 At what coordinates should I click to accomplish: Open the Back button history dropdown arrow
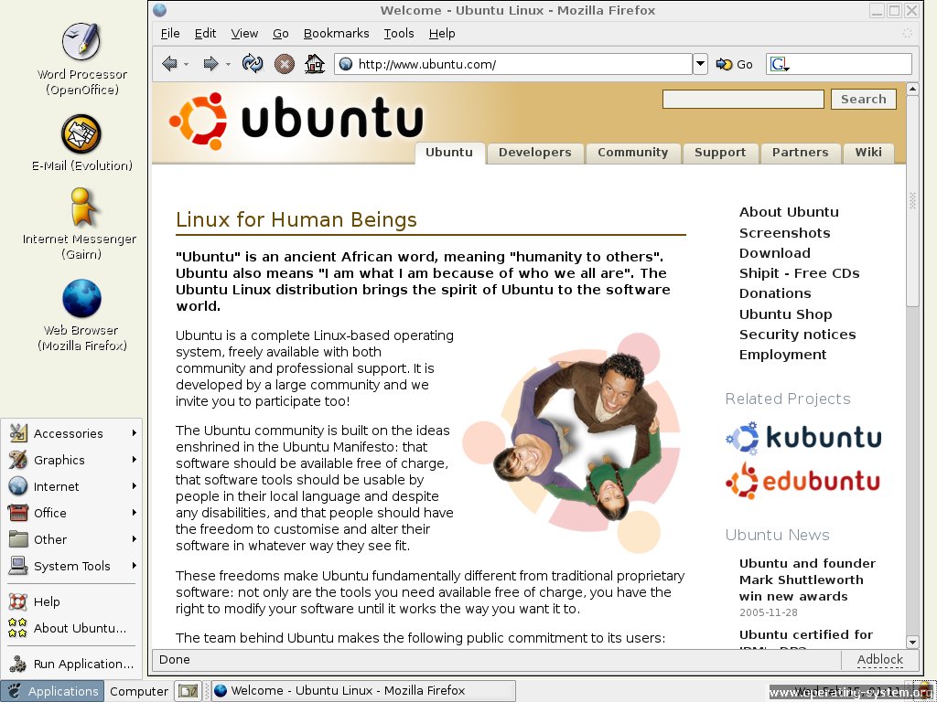point(187,64)
